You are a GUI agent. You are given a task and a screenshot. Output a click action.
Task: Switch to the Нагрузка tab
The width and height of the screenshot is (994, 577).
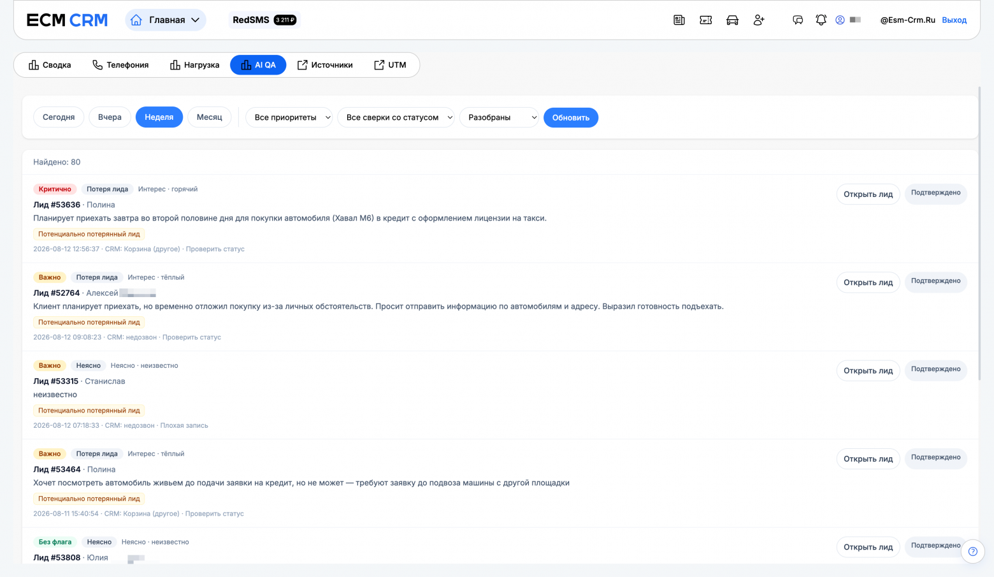pos(194,65)
